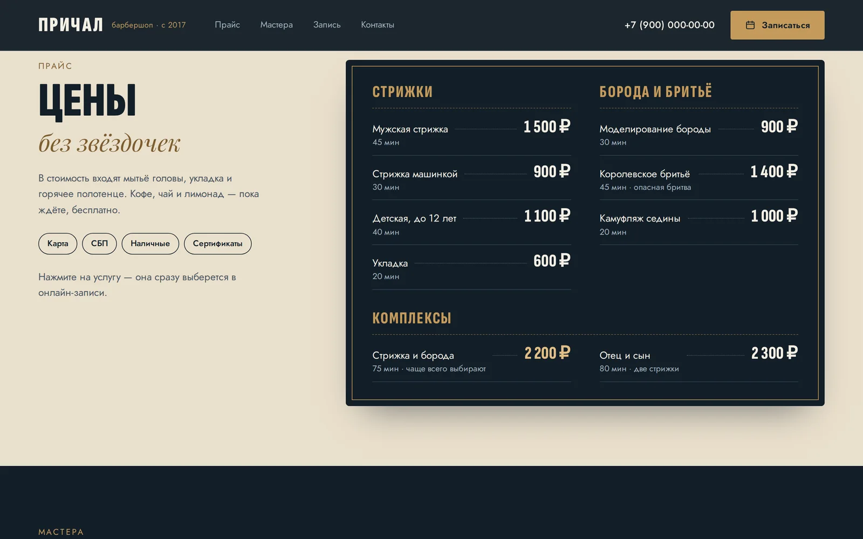863x539 pixels.
Task: Click the 2 200 ₽ price
Action: pos(547,353)
